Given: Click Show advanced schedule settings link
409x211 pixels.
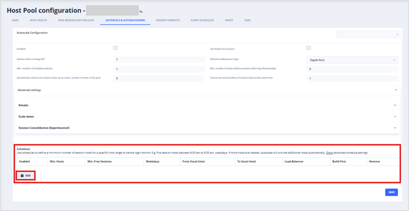Looking at the screenshot, I should pos(329,153).
